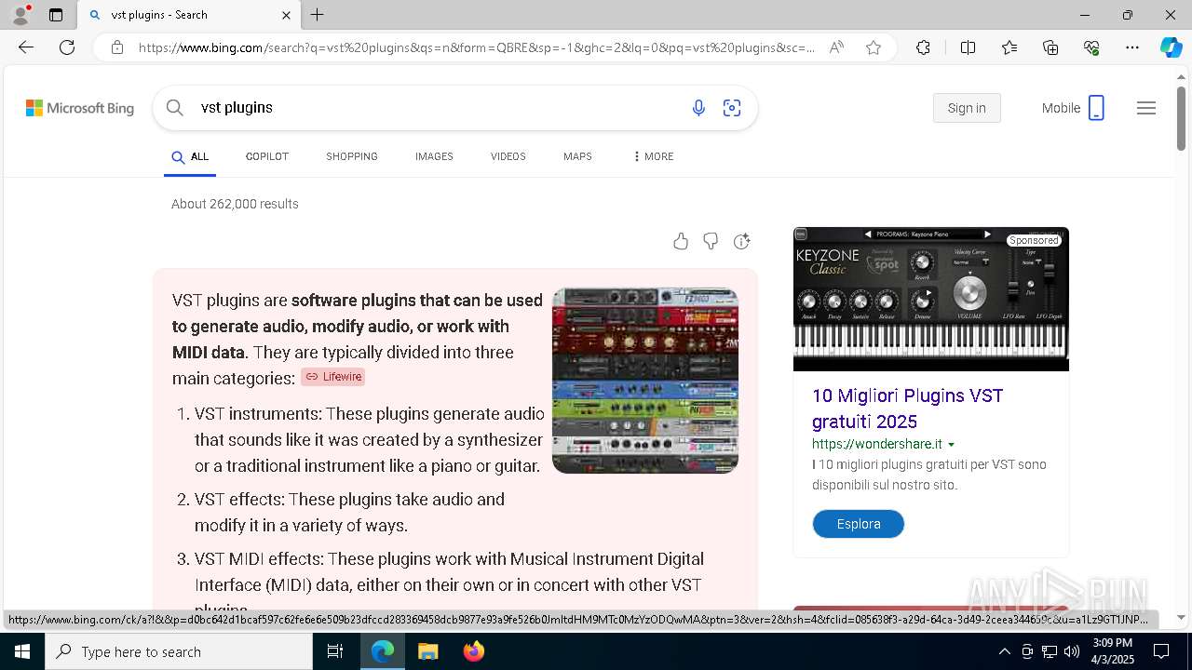This screenshot has height=670, width=1192.
Task: Open the Keyzone Classic ad image
Action: (931, 299)
